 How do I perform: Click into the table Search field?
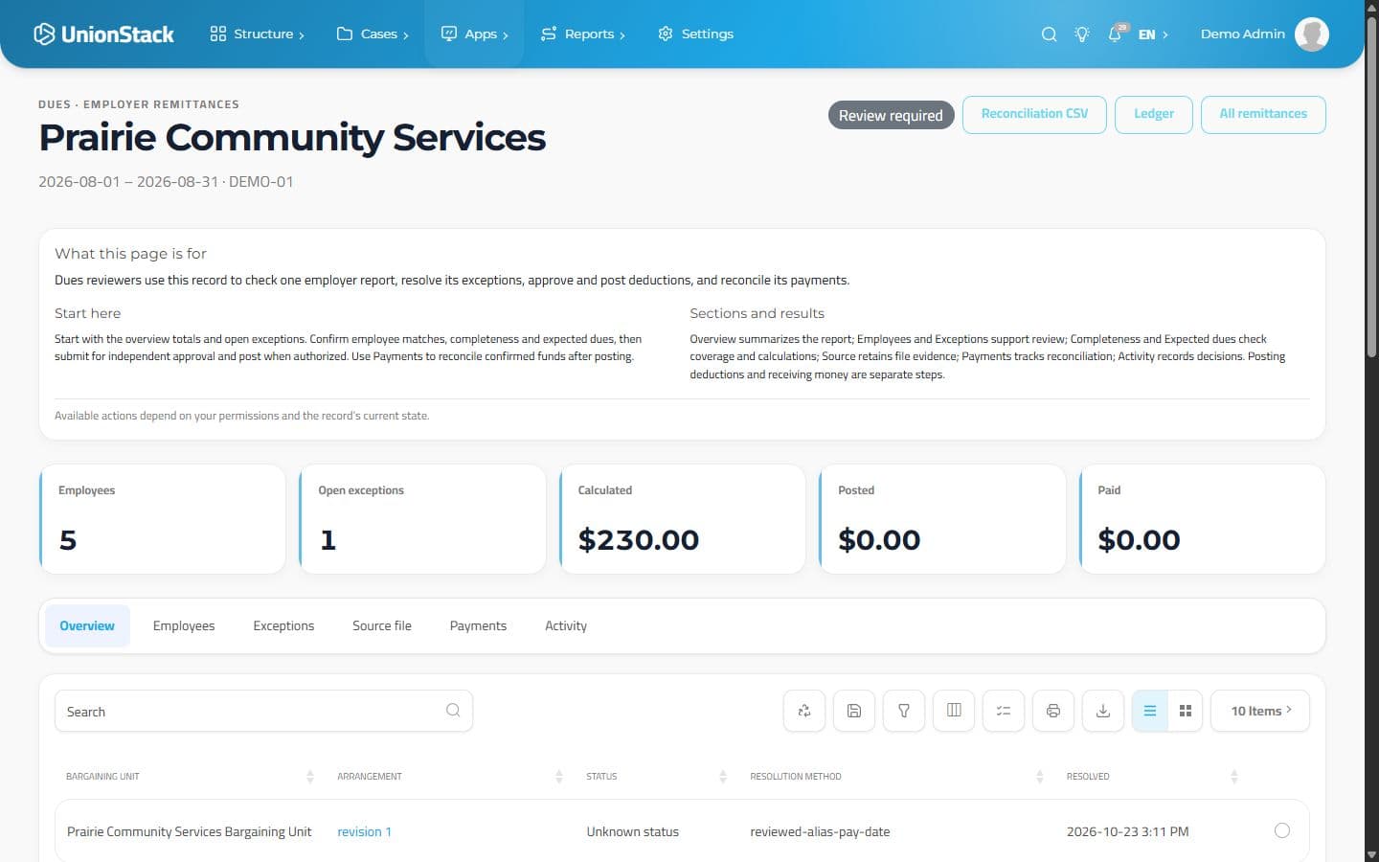point(263,711)
